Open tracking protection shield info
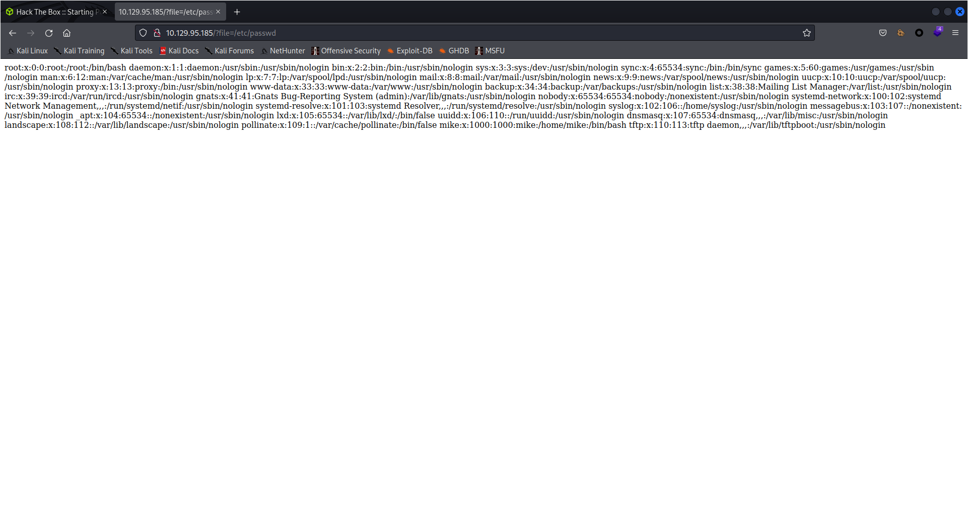Screen dimensions: 968x529 coord(143,33)
